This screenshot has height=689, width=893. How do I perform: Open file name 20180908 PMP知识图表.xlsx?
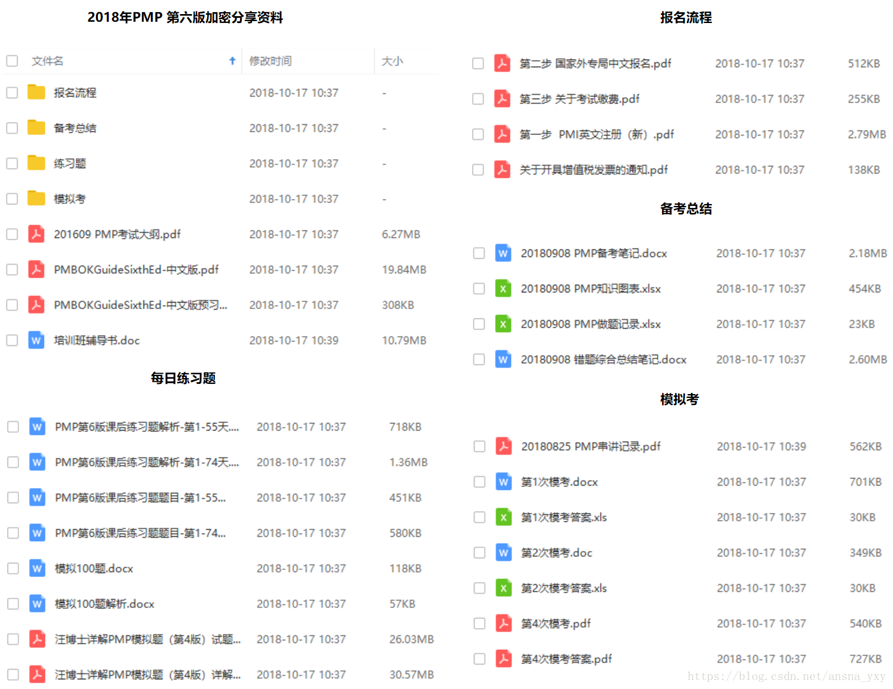coord(591,289)
